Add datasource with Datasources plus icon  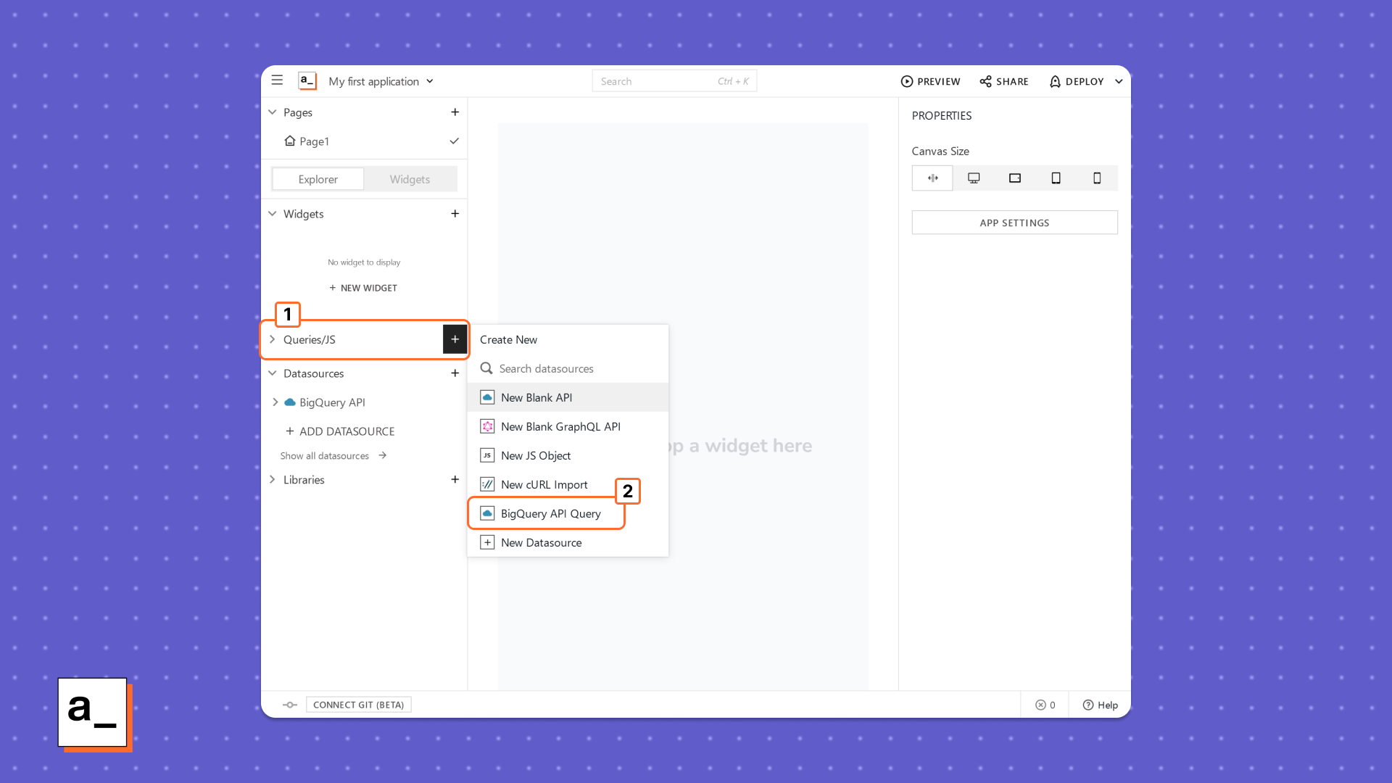click(455, 373)
